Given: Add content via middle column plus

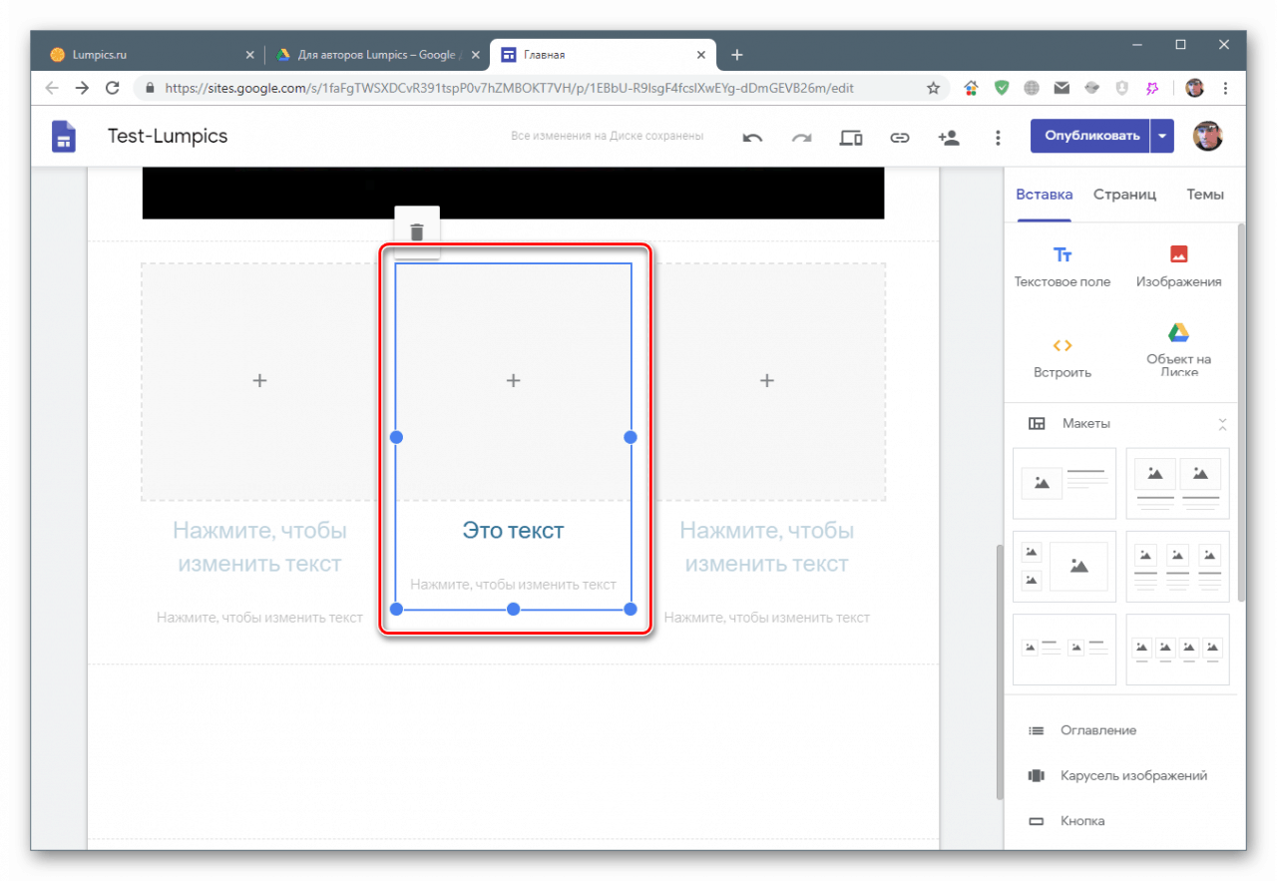Looking at the screenshot, I should tap(513, 380).
